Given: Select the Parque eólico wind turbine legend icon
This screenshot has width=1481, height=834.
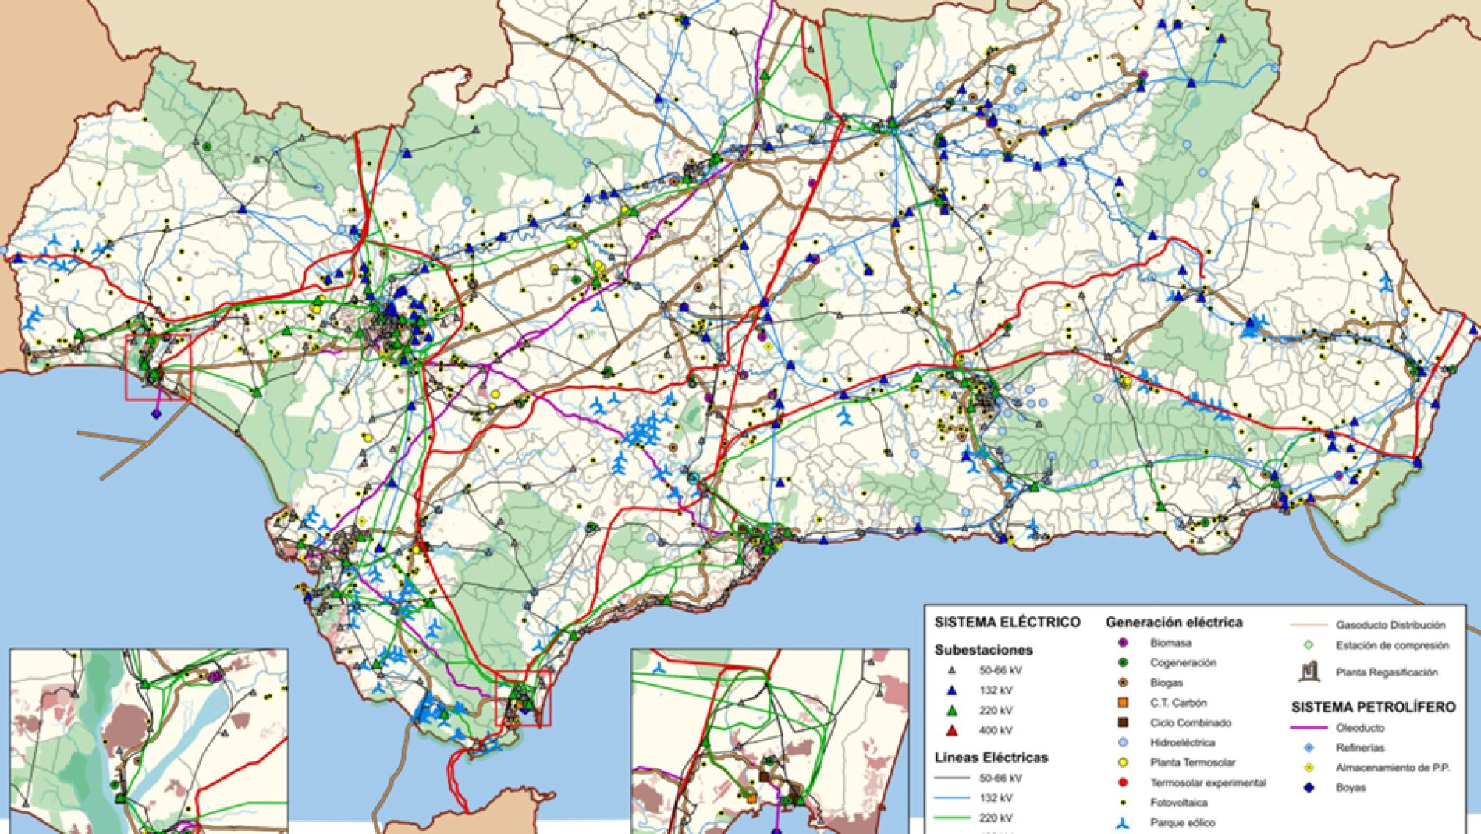Looking at the screenshot, I should tap(1123, 822).
